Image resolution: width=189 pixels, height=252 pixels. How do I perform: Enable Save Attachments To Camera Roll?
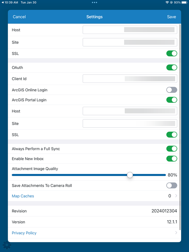click(172, 186)
